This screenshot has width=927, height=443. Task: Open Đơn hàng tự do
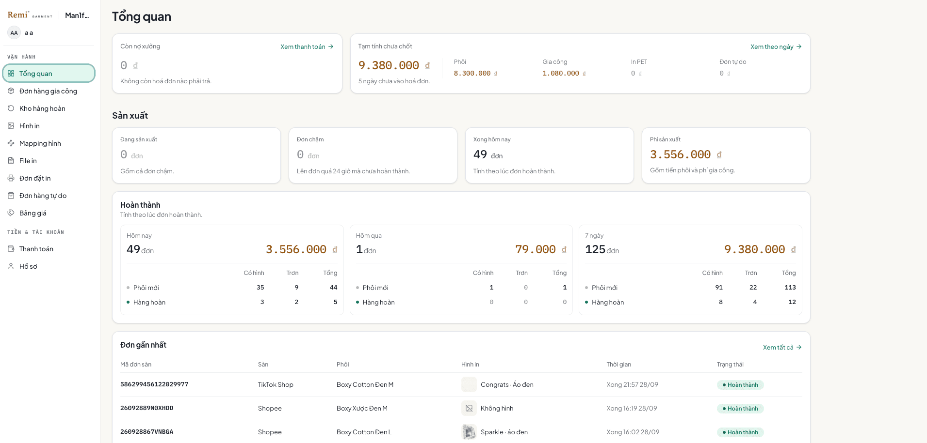tap(49, 196)
